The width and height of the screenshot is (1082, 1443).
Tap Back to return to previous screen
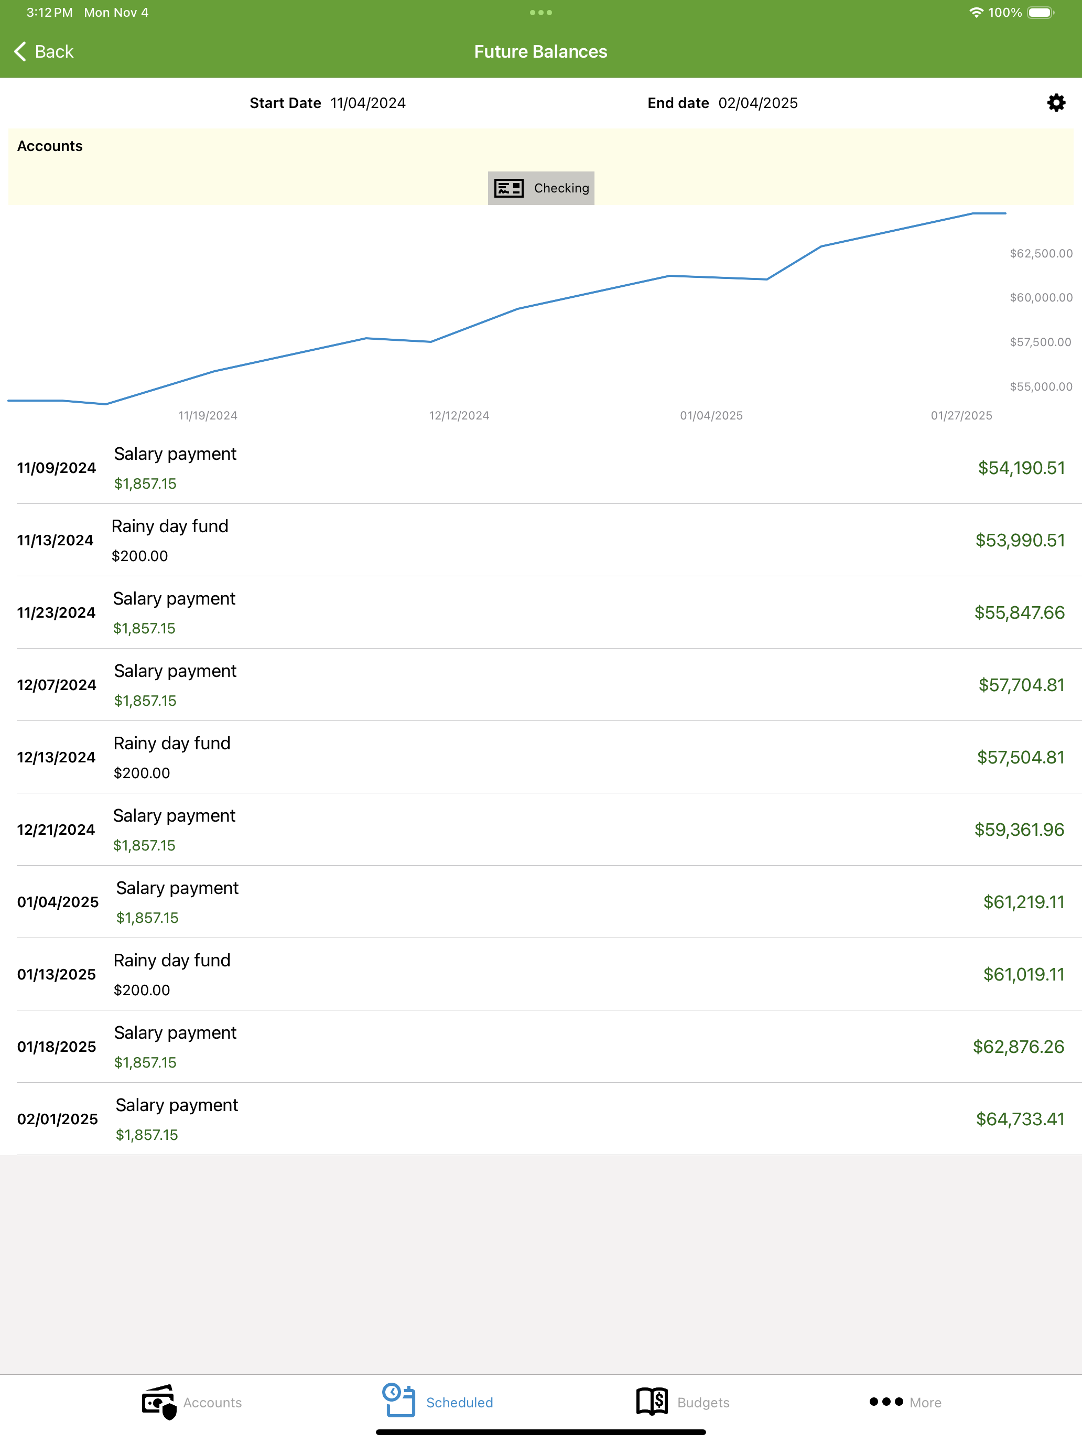43,51
